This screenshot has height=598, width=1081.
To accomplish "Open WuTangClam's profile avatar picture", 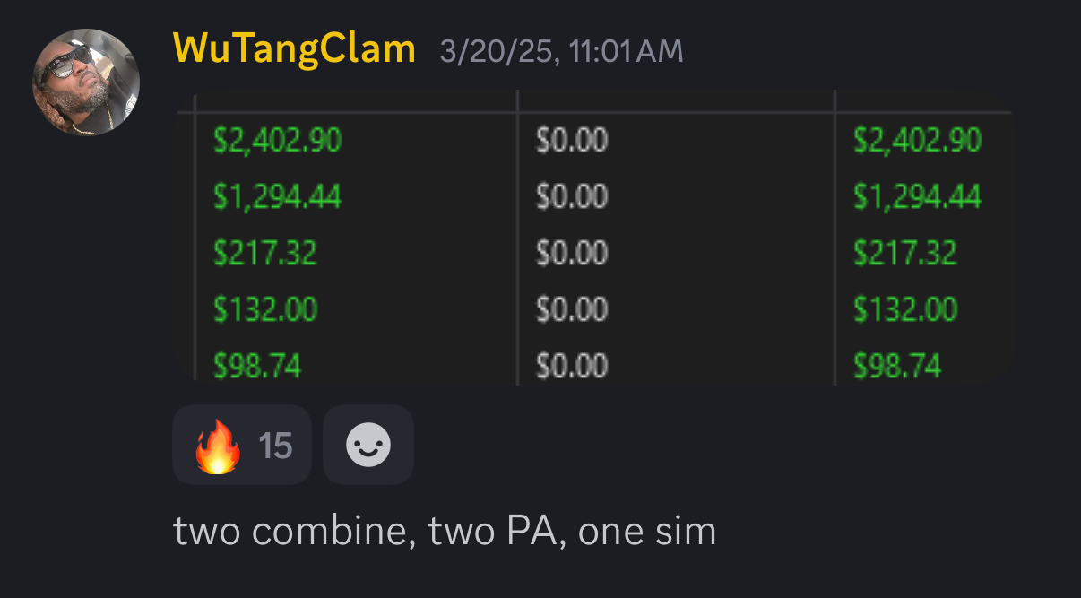I will [x=86, y=82].
